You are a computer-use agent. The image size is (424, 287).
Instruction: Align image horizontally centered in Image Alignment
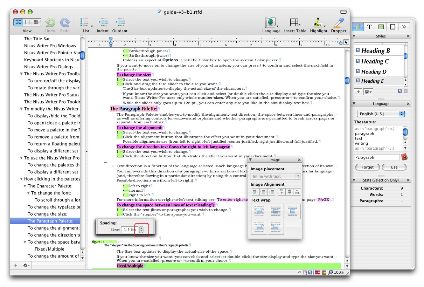(x=263, y=192)
